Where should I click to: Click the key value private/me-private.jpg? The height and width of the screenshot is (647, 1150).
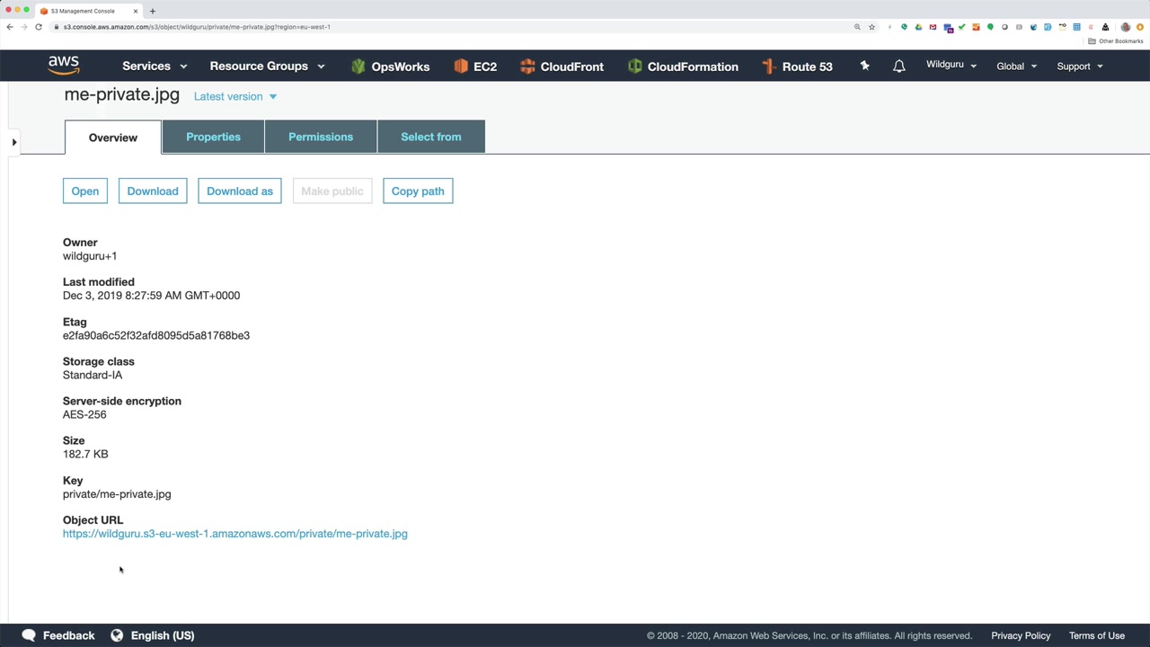click(117, 494)
